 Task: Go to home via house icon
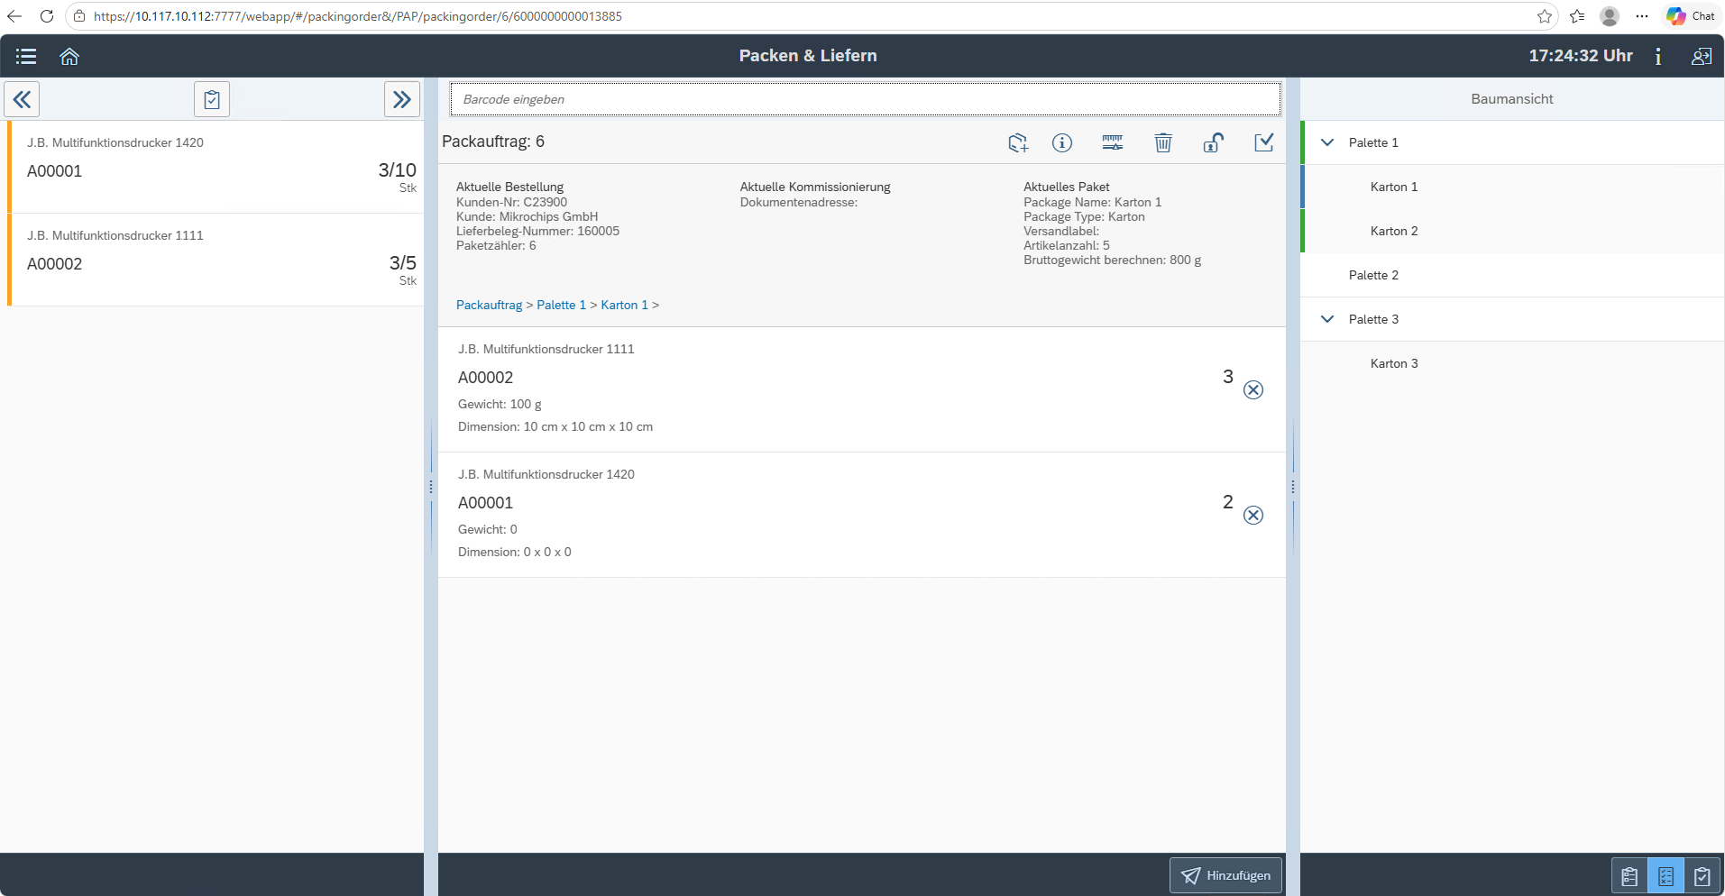point(69,56)
